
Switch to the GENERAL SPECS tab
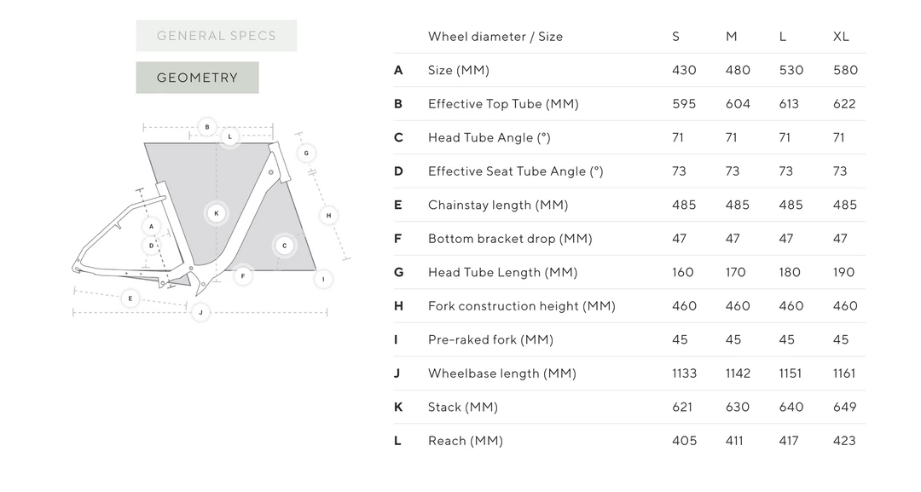[216, 35]
